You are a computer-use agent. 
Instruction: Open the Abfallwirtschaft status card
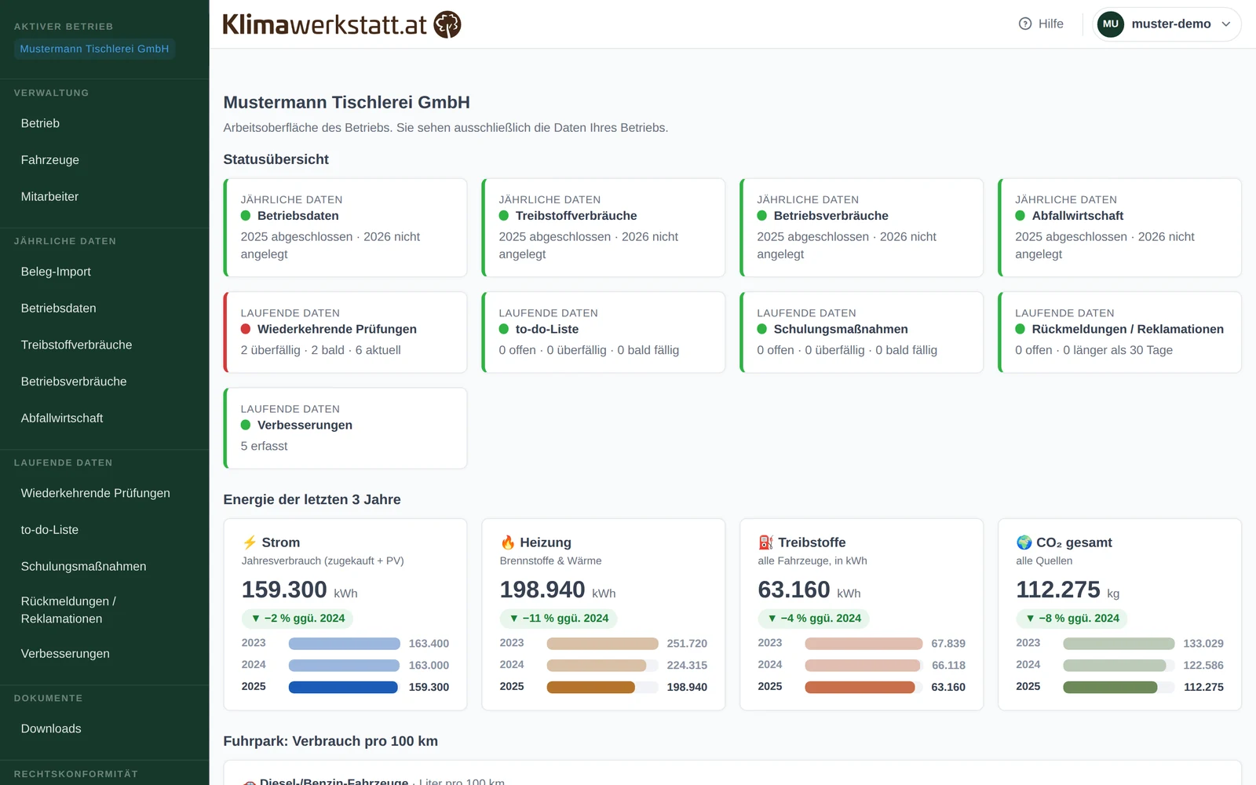[x=1119, y=228]
